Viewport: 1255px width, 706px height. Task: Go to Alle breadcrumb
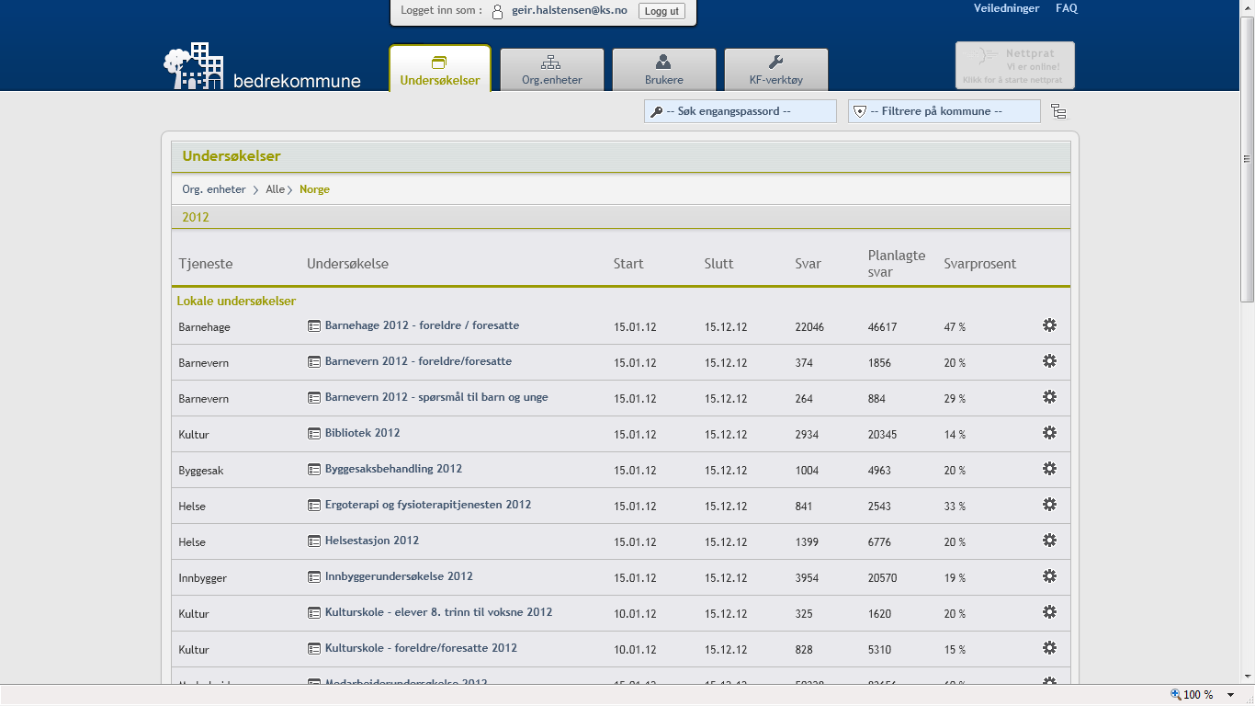(x=275, y=189)
